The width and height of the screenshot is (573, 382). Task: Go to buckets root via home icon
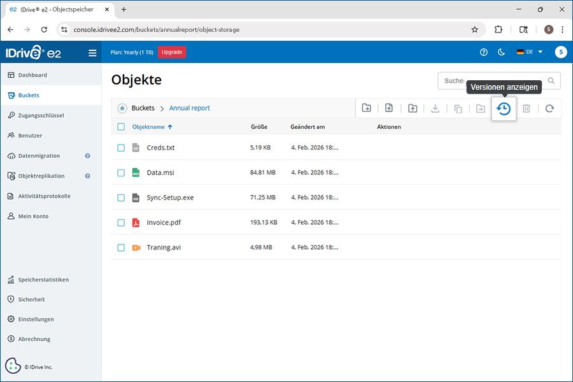click(x=122, y=108)
